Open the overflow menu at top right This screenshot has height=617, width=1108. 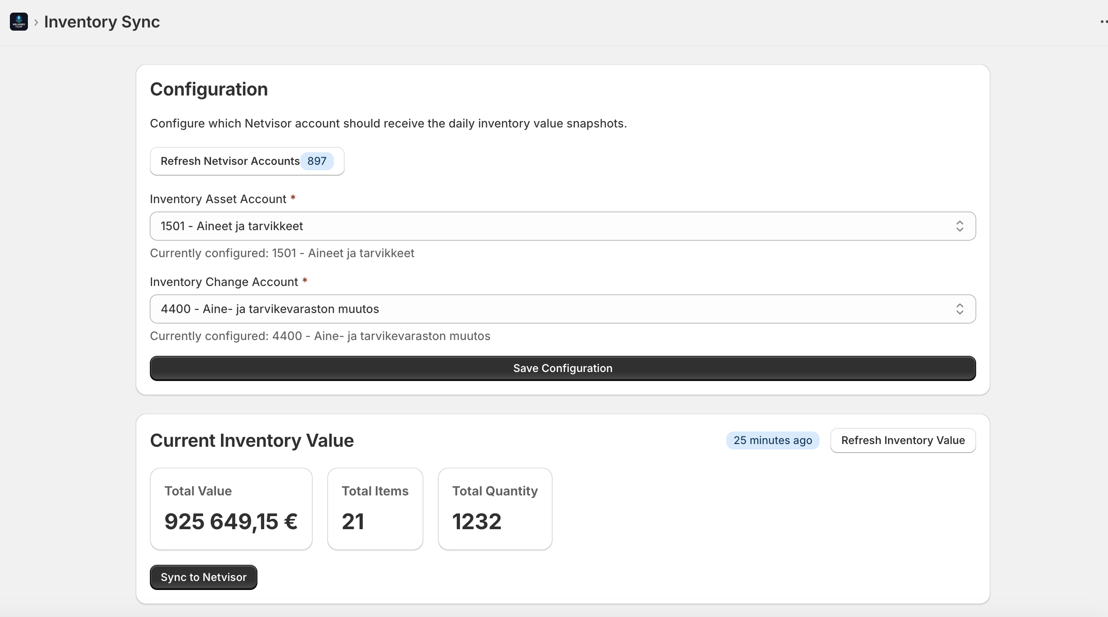[x=1102, y=21]
